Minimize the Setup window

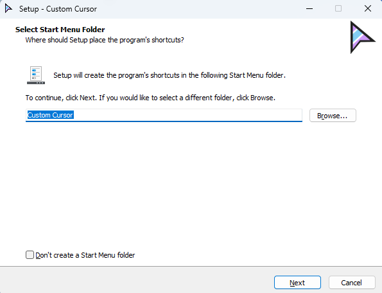(309, 9)
